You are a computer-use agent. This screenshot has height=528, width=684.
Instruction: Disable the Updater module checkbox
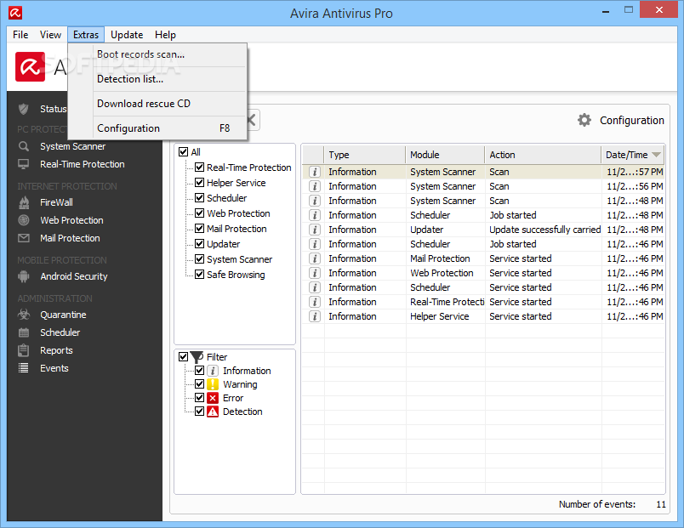point(199,244)
